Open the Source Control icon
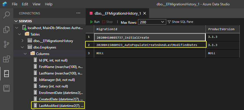This screenshot has height=110, width=244. point(7,44)
